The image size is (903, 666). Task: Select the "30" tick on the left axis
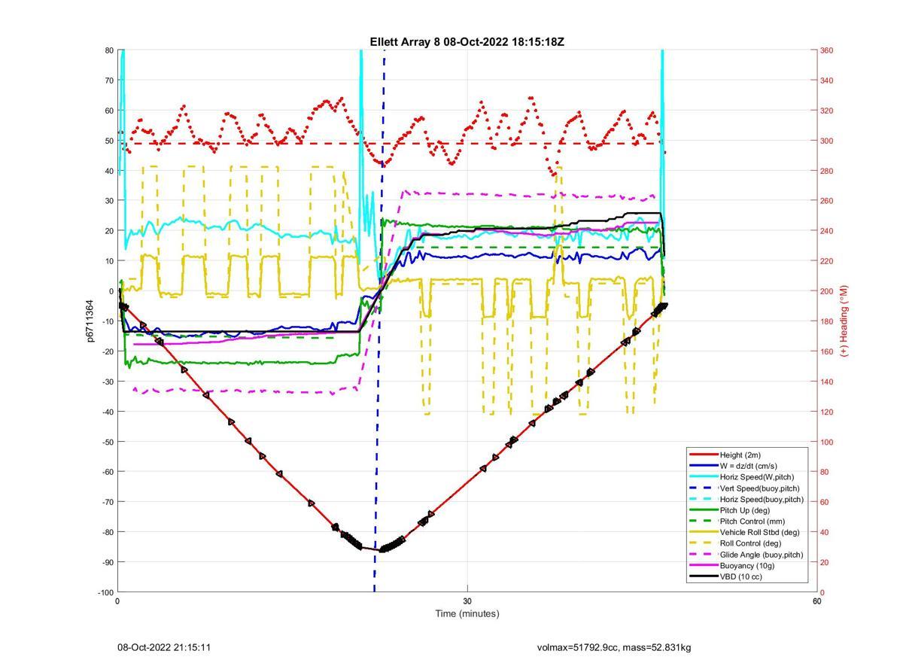click(109, 201)
